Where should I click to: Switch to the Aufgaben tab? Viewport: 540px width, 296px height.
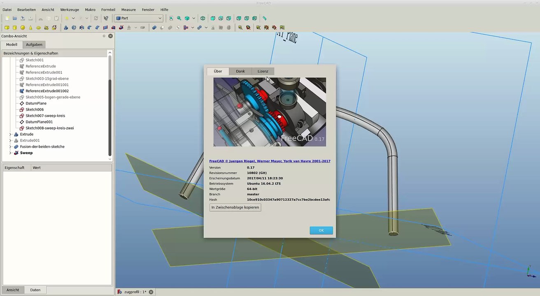(34, 44)
